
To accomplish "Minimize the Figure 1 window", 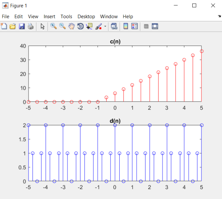I will [176, 6].
